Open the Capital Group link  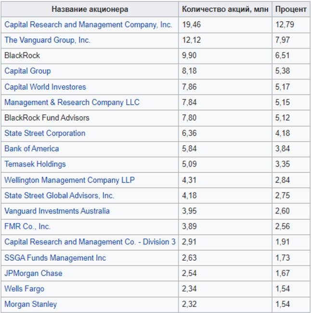(x=27, y=71)
